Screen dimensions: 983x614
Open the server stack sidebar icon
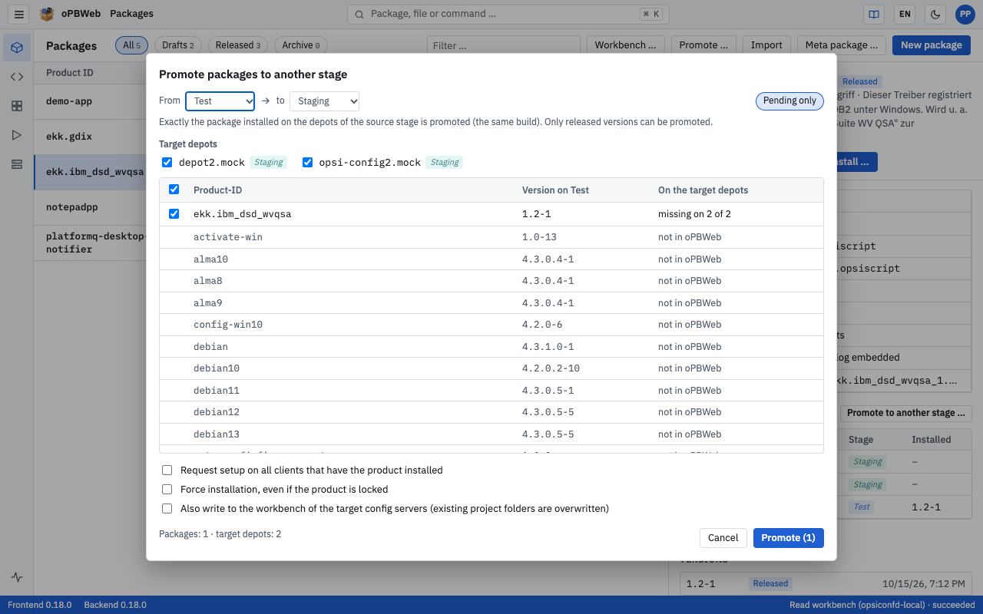(17, 164)
